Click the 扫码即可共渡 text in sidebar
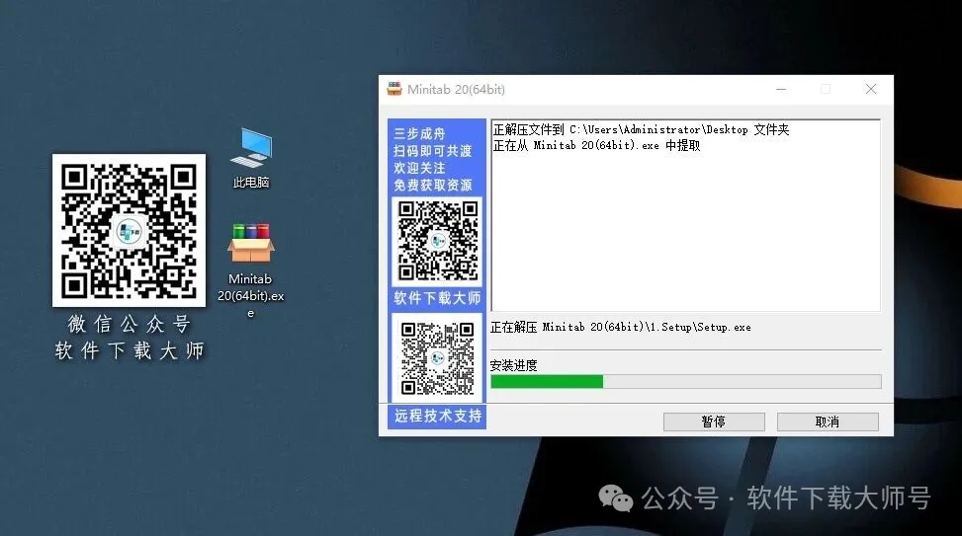This screenshot has height=536, width=962. (x=433, y=151)
